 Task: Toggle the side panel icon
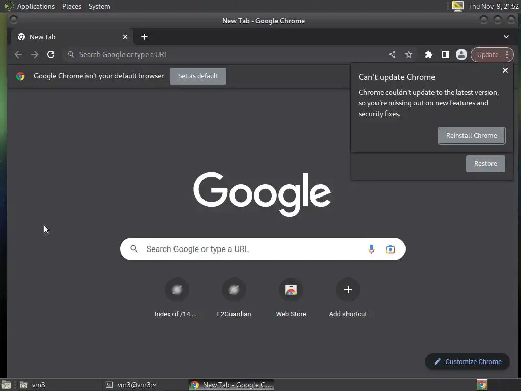tap(445, 54)
